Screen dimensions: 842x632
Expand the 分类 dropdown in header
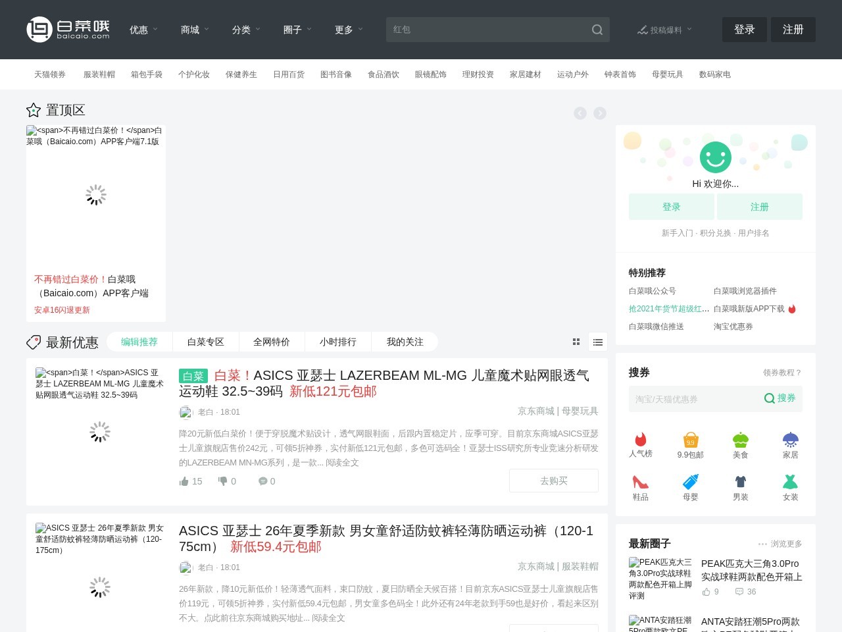(246, 30)
